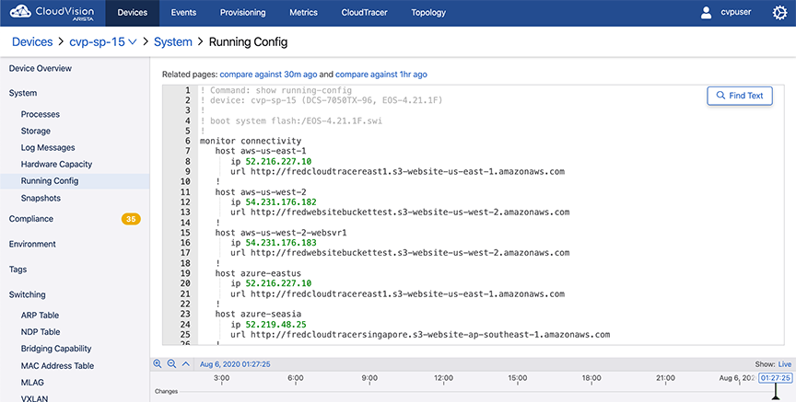Viewport: 796px width, 402px height.
Task: Click the timeline at 6:00
Action: pos(296,378)
